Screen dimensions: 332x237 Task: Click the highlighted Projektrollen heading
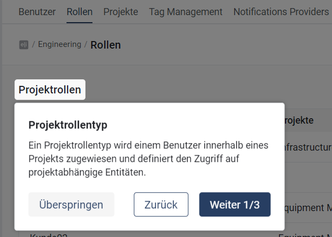[x=50, y=90]
